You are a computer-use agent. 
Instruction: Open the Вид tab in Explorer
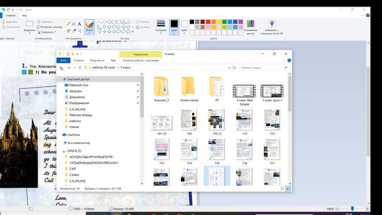point(113,60)
